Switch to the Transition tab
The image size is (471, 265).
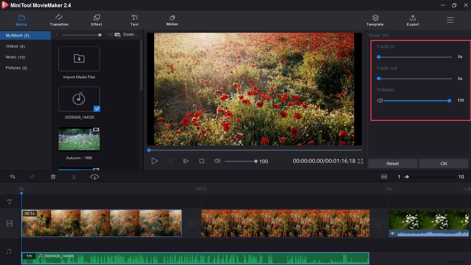(59, 20)
